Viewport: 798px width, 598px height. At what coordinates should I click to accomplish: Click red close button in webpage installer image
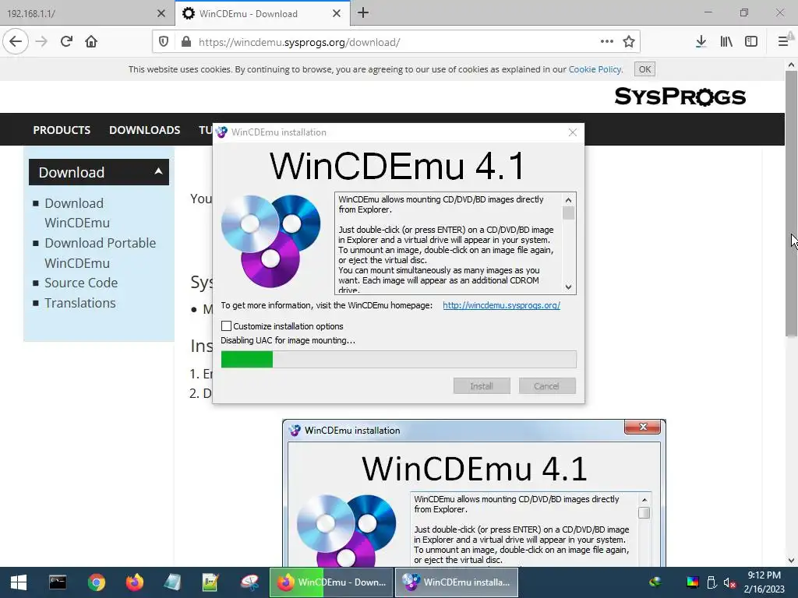pyautogui.click(x=643, y=427)
